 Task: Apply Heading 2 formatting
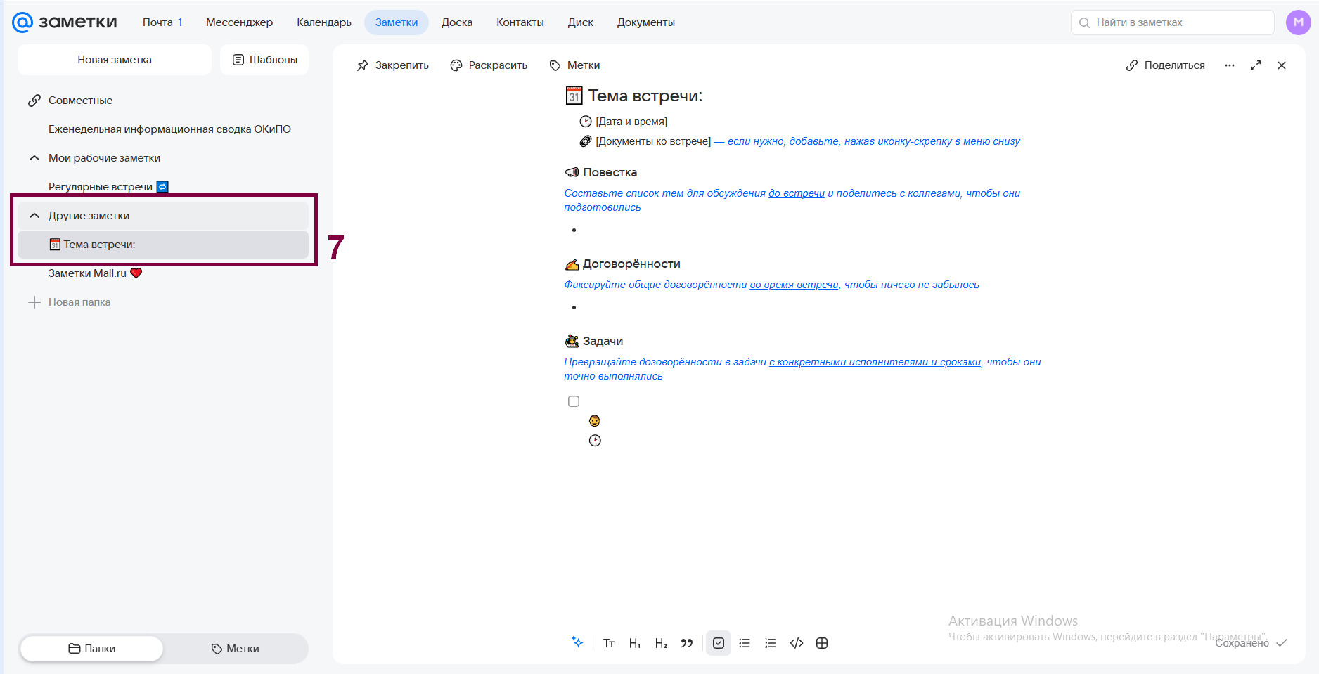(x=661, y=643)
